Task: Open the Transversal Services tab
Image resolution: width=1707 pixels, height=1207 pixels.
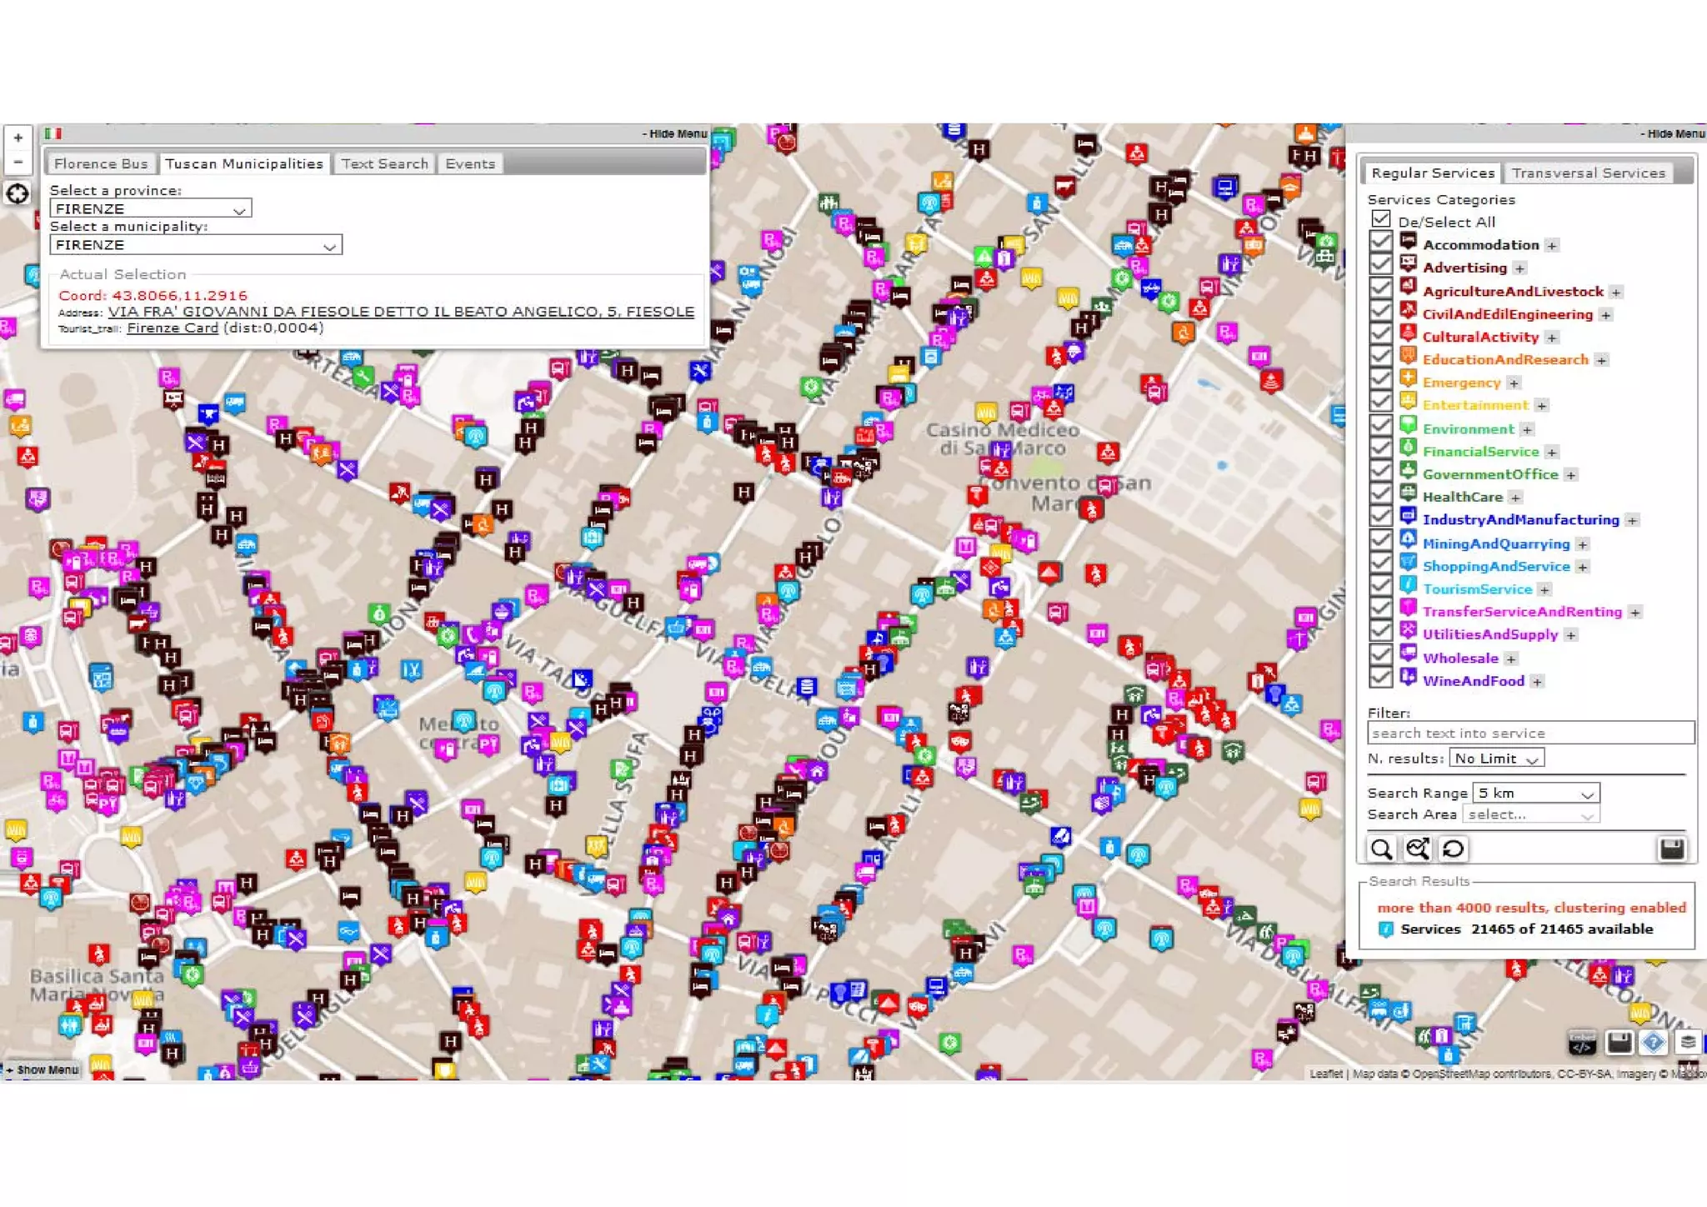Action: tap(1588, 173)
